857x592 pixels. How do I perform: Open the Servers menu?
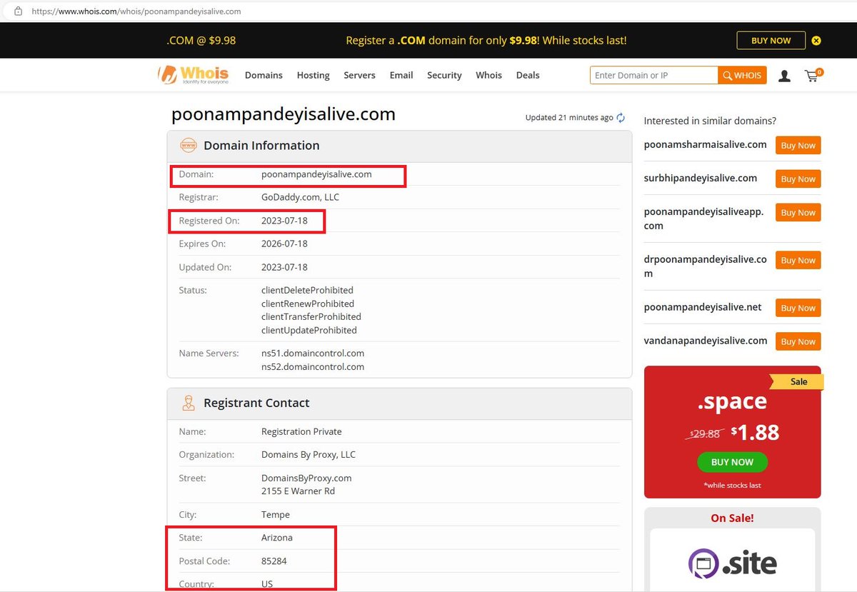click(359, 75)
